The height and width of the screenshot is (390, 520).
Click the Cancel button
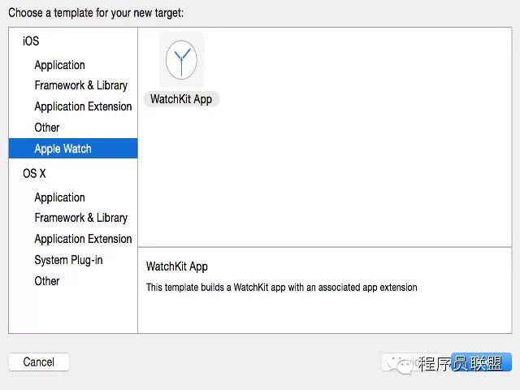39,362
